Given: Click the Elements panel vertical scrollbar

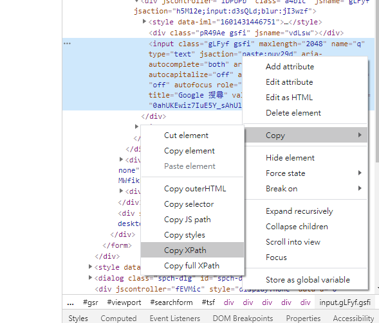Looking at the screenshot, I should tap(377, 81).
